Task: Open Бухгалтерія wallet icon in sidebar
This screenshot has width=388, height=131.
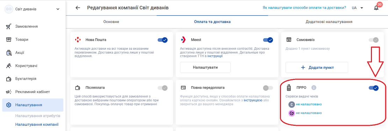Action: [9, 79]
